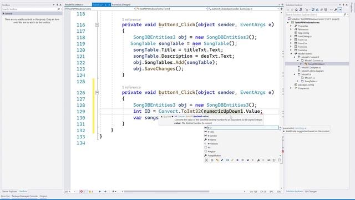Collapse the Model1.edmx node
Screen dimensions: 355x200
pos(291,54)
